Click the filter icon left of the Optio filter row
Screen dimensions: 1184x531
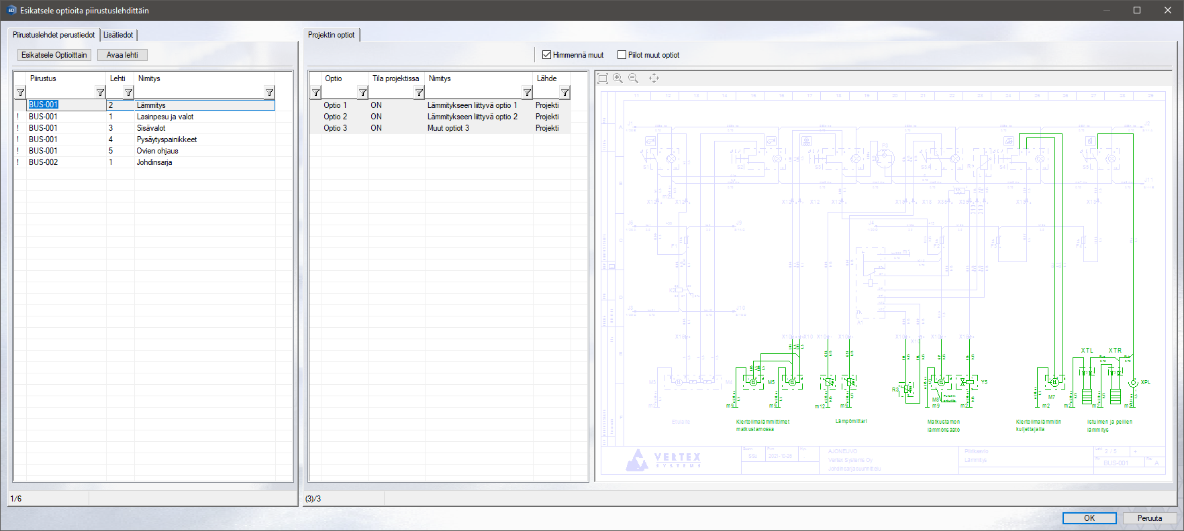click(315, 93)
